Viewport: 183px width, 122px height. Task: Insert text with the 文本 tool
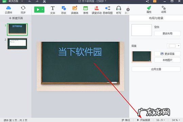pos(53,10)
